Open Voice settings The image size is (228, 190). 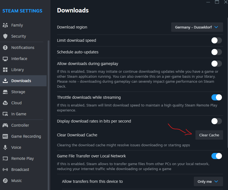[x=23, y=147]
